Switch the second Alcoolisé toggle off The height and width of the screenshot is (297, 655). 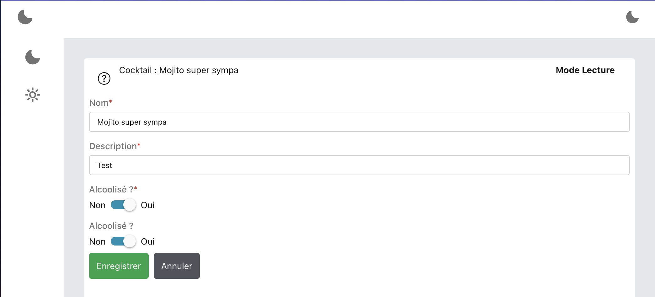[x=123, y=241]
